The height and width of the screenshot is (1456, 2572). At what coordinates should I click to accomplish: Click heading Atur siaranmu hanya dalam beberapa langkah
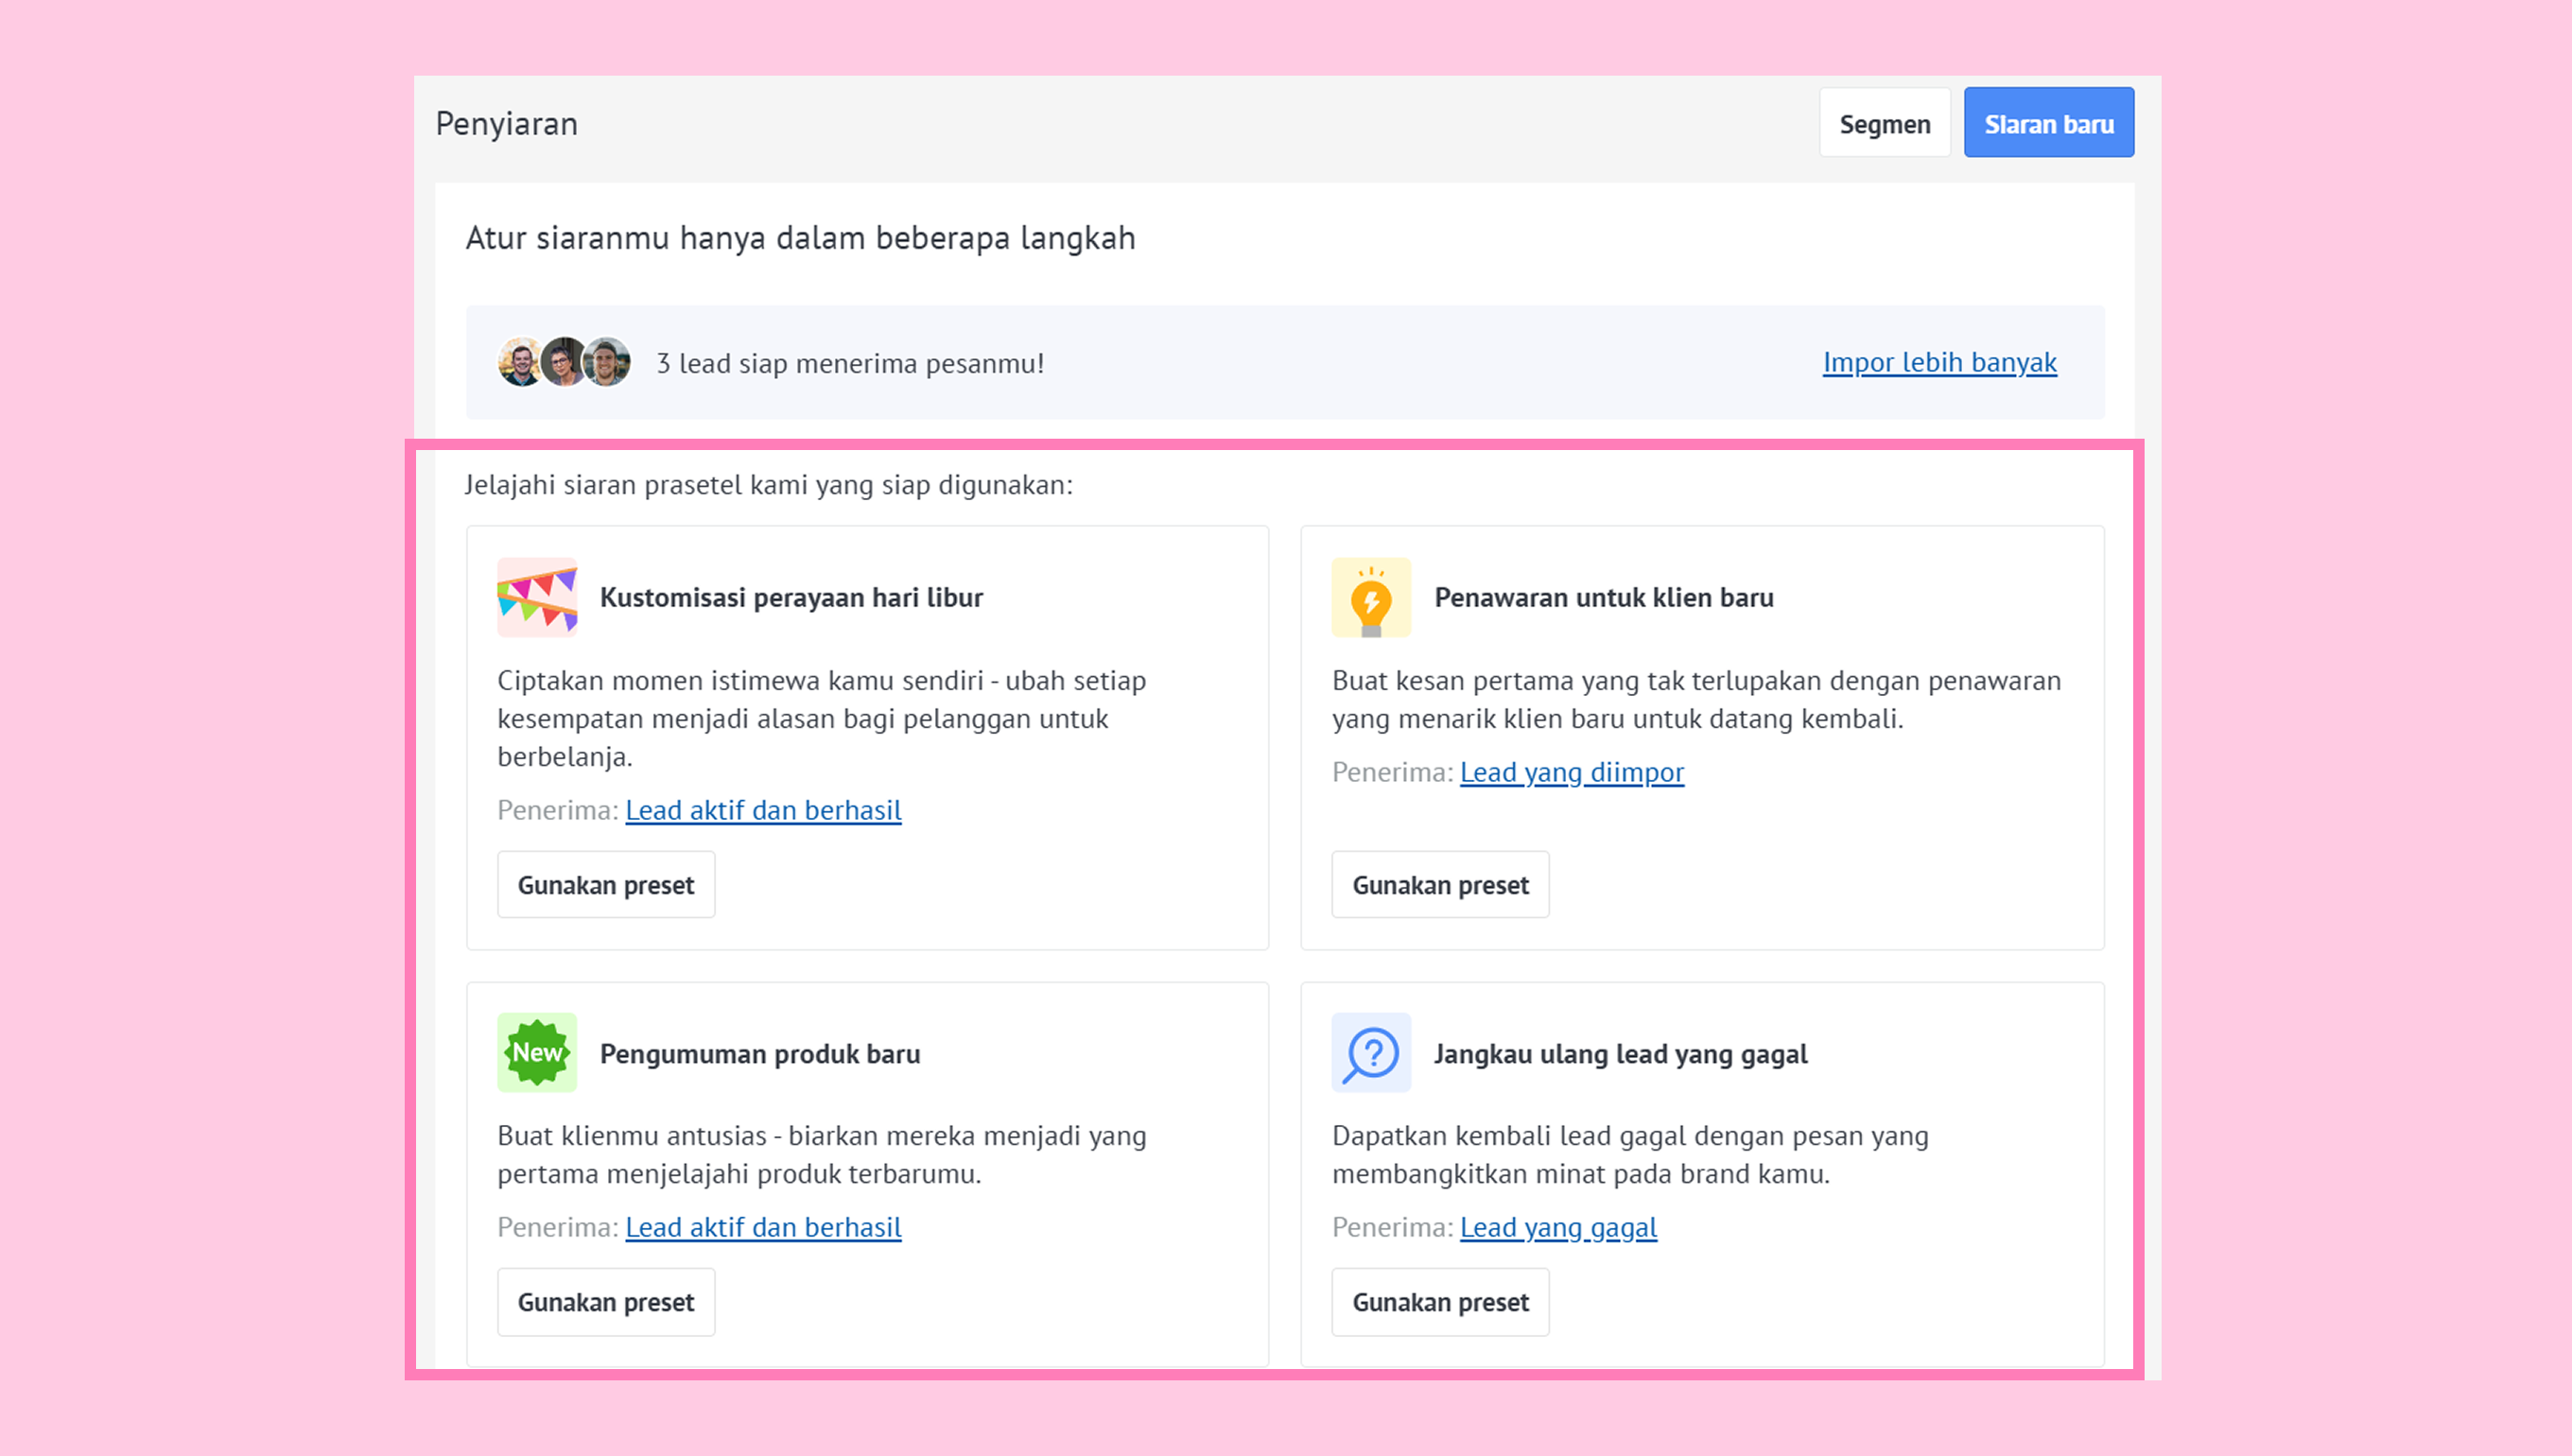tap(801, 238)
